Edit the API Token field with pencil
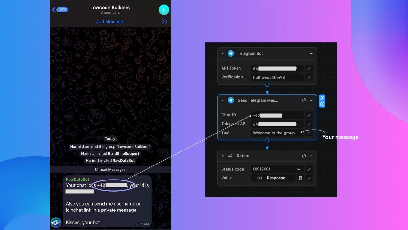This screenshot has width=408, height=230. coord(309,68)
